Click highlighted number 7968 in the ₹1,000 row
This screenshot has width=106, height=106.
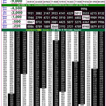tap(86, 18)
